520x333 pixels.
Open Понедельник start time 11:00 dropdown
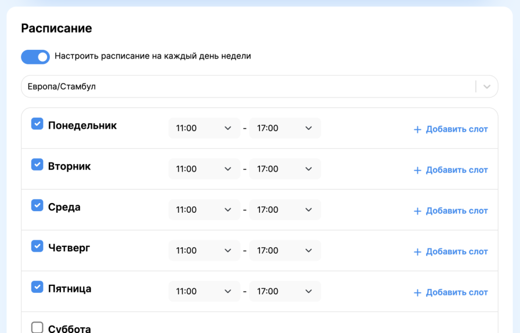(x=204, y=128)
